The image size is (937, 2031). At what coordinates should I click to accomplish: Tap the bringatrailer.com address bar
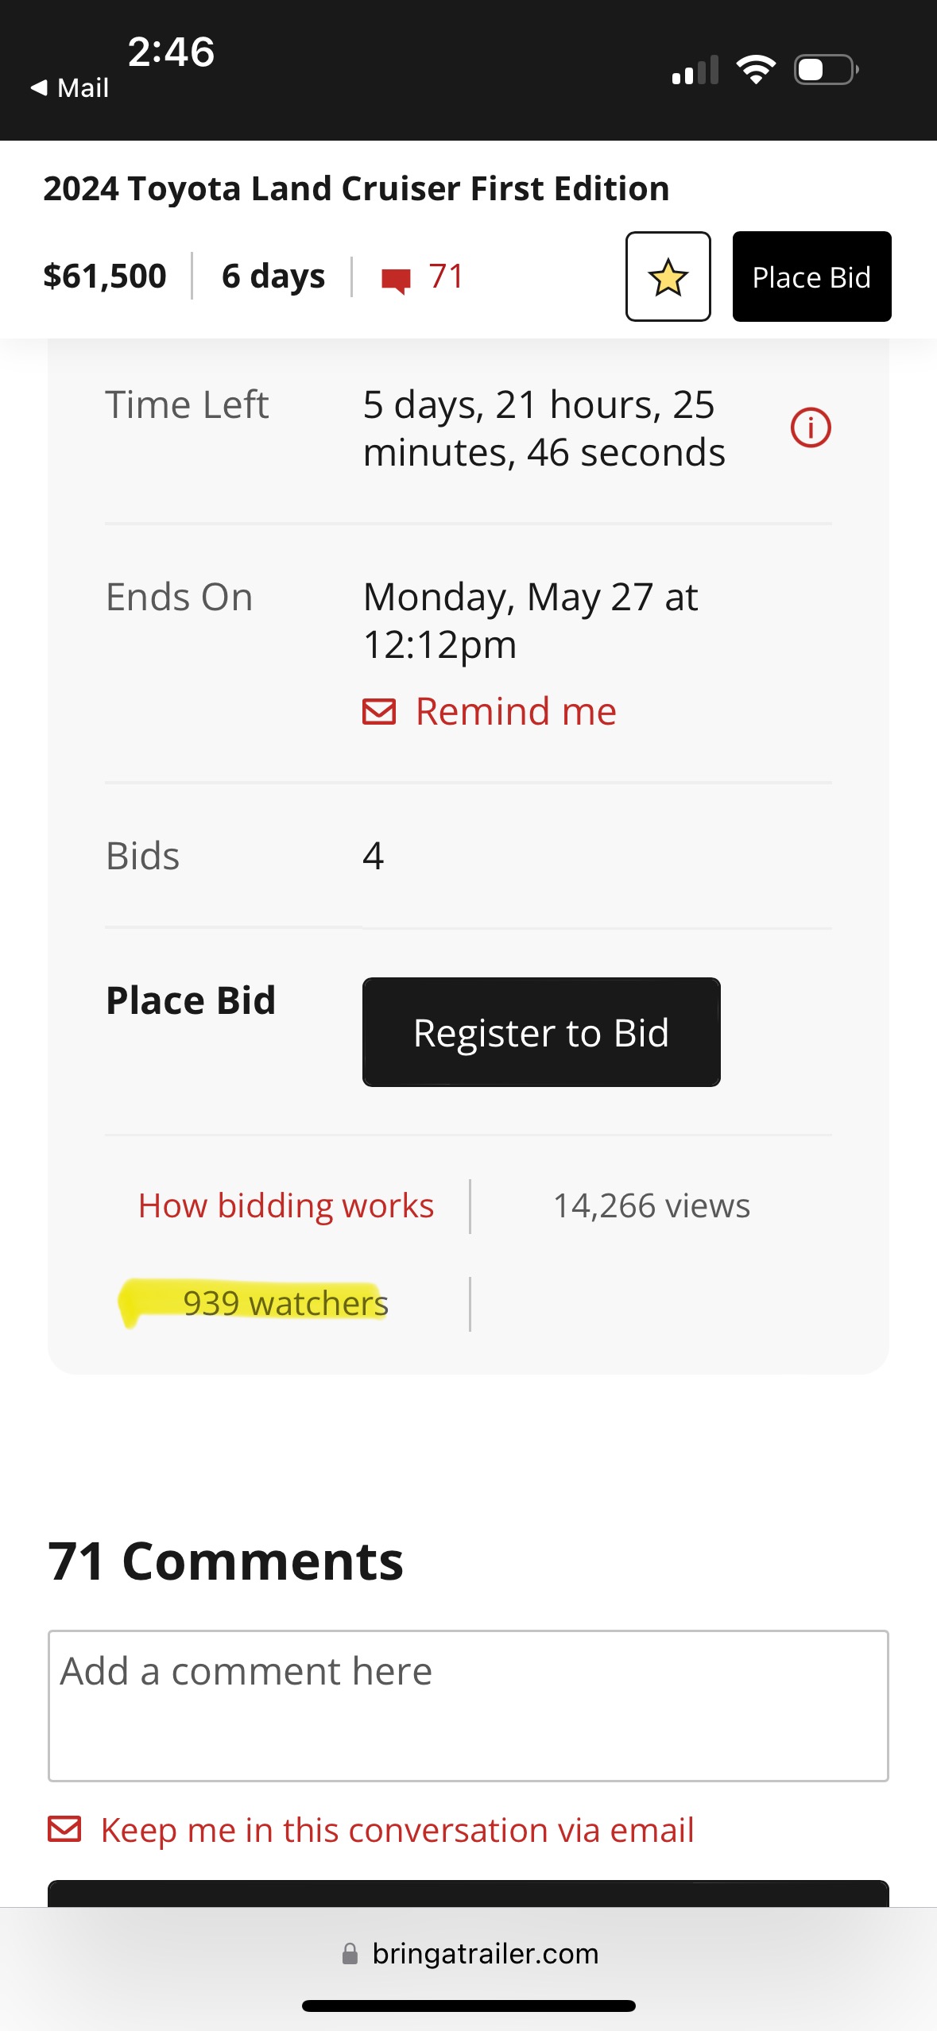click(x=469, y=1954)
